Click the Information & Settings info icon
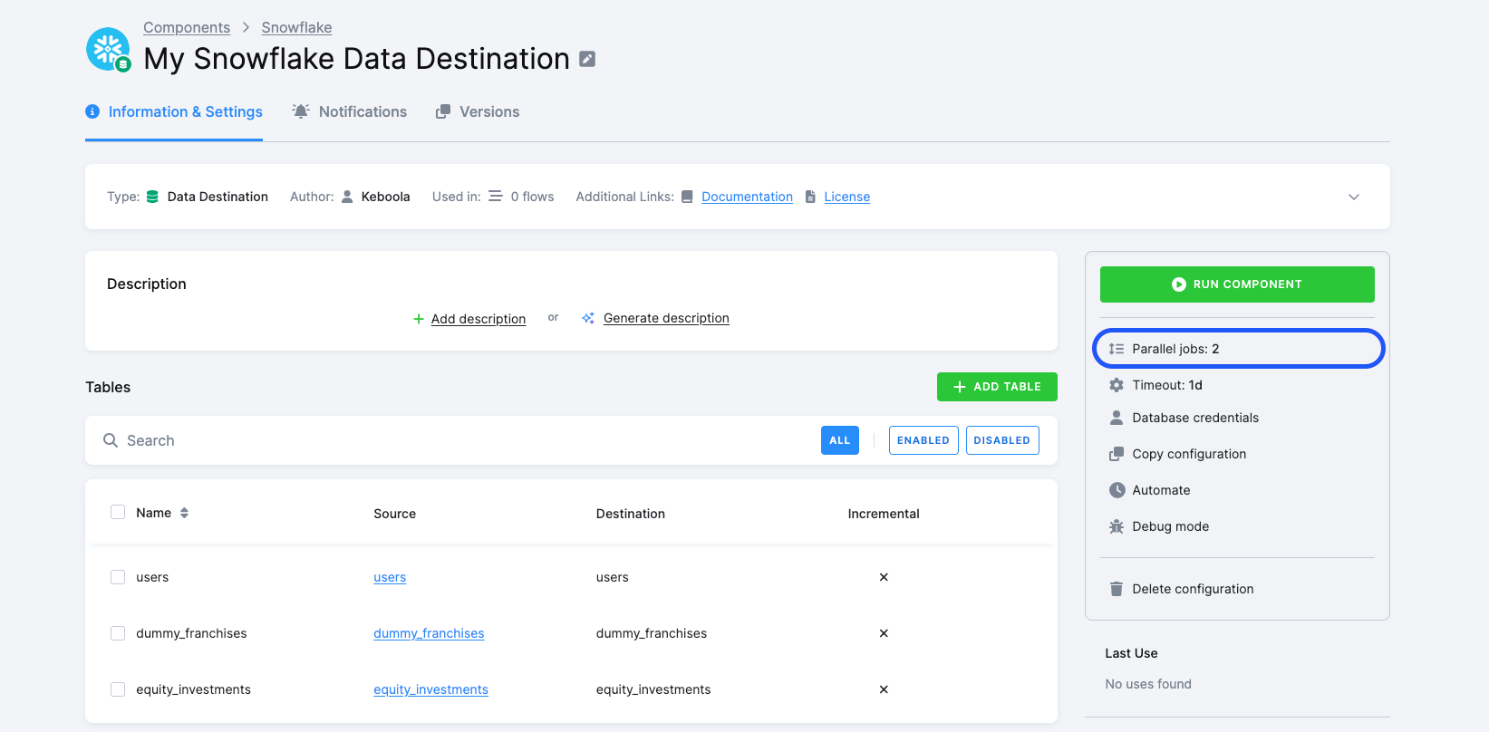Viewport: 1489px width, 732px height. [92, 111]
